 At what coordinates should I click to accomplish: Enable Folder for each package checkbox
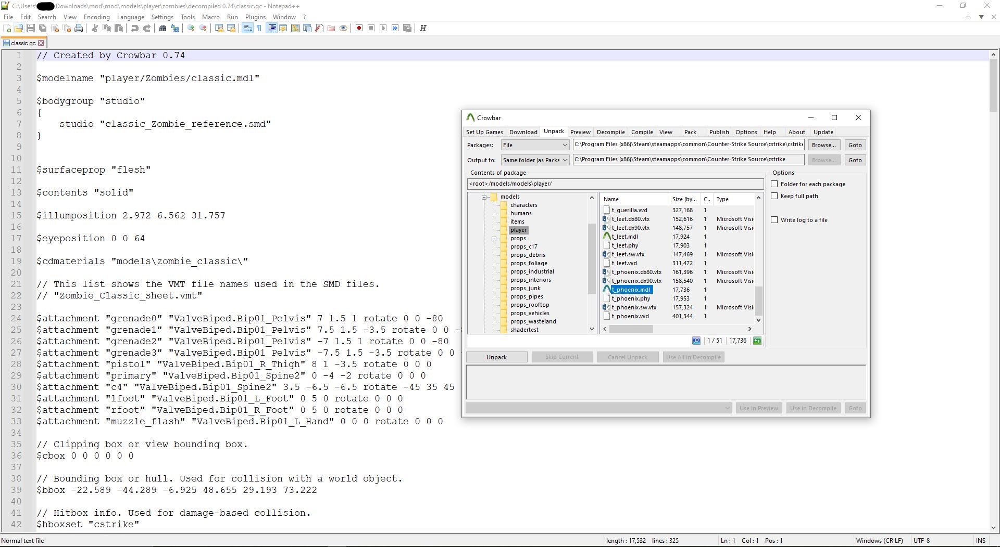click(774, 184)
